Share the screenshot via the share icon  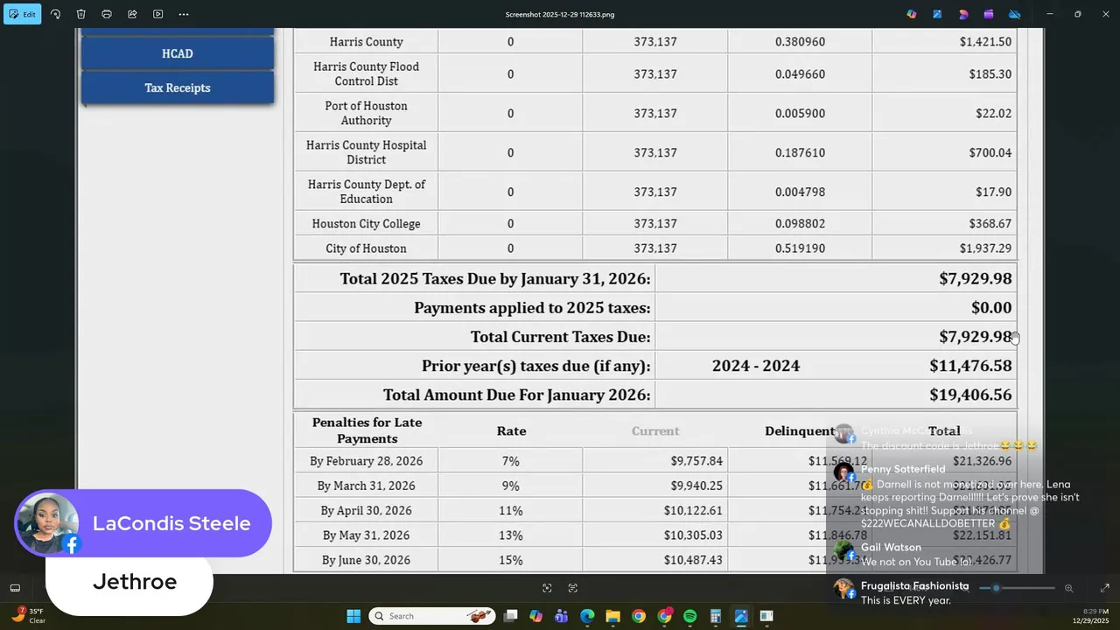coord(132,14)
